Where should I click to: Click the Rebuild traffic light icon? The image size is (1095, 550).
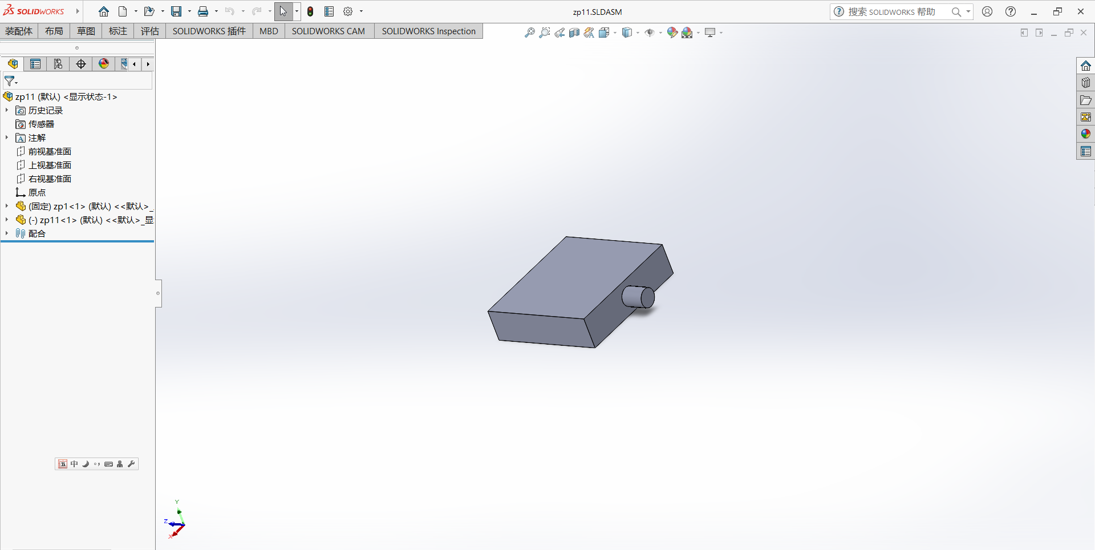tap(310, 11)
